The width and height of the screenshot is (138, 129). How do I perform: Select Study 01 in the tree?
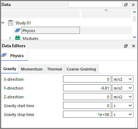(x=23, y=23)
